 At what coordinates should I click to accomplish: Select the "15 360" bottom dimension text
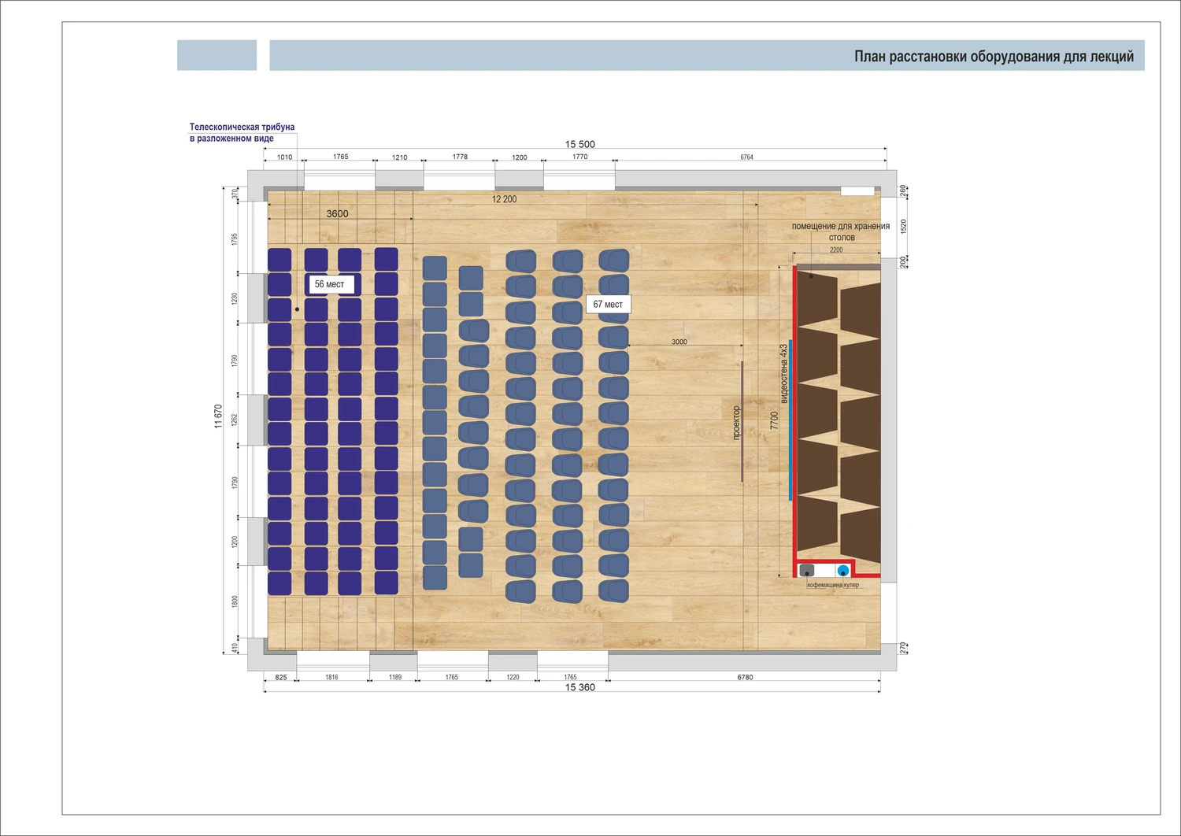(x=580, y=687)
